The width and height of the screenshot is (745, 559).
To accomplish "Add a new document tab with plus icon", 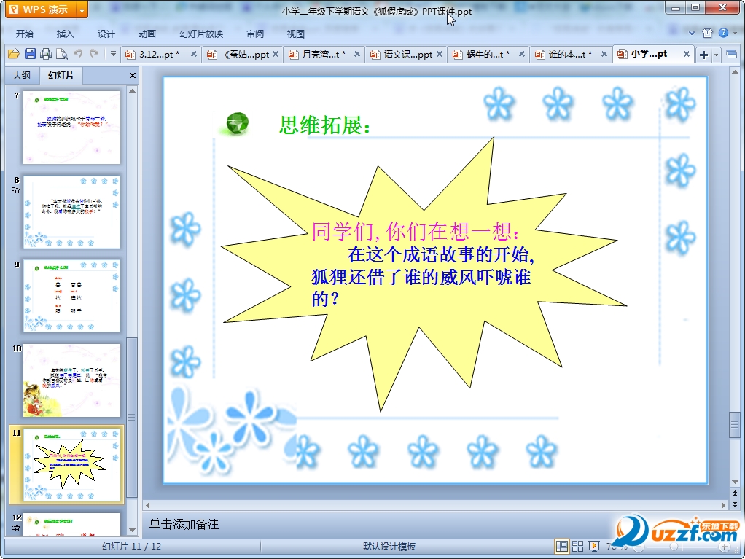I will [x=703, y=55].
